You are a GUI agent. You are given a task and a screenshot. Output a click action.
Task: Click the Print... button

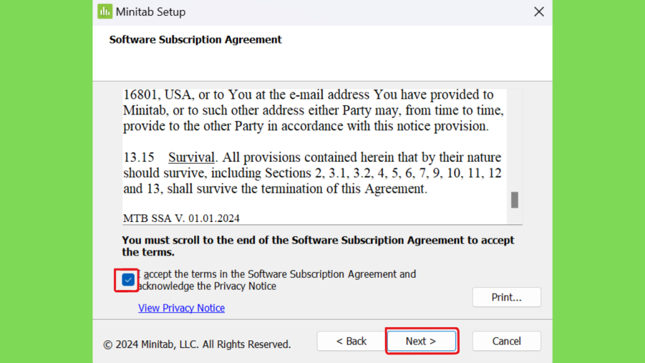(x=506, y=297)
